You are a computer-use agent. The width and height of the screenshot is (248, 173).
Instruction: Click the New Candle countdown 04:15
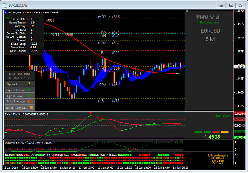point(34,51)
